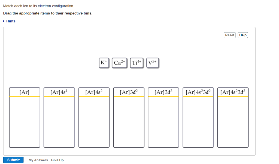
Task: Click the Hints disclosure triangle
Action: (4, 21)
